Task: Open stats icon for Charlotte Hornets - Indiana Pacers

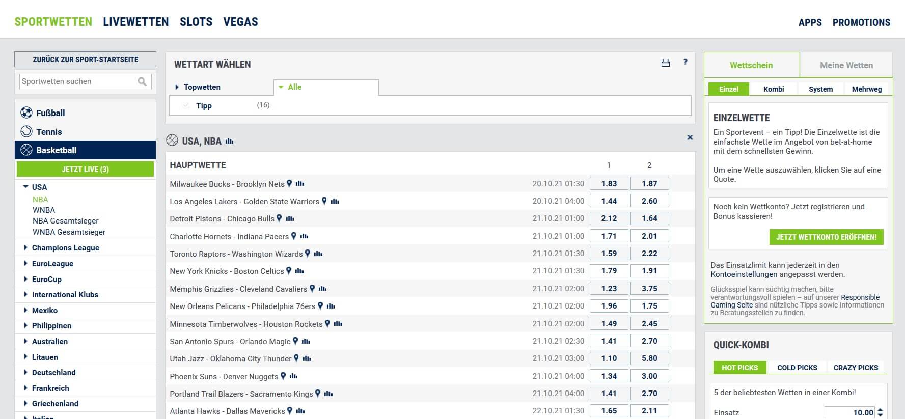Action: [304, 236]
